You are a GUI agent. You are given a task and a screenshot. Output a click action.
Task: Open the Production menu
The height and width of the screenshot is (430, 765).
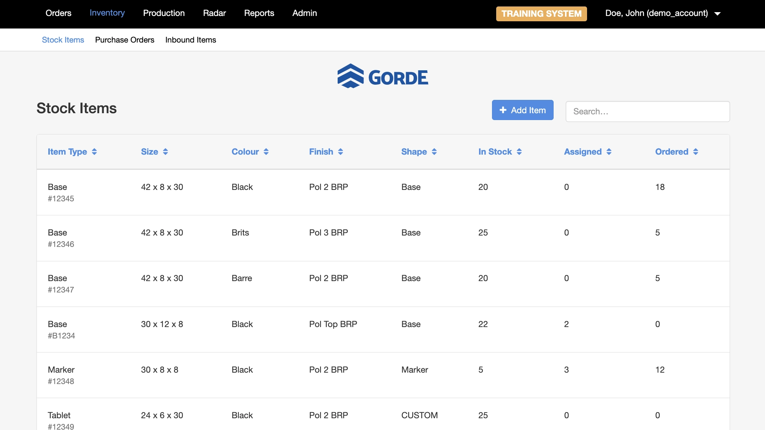coord(164,13)
